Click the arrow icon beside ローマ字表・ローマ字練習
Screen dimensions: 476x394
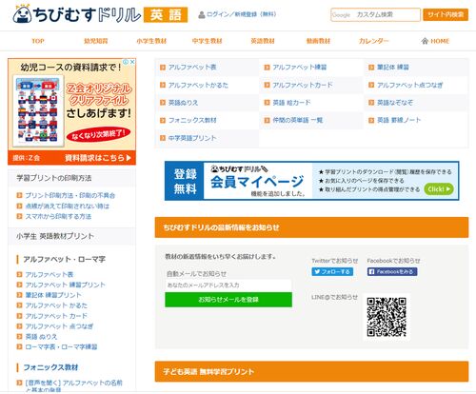pos(19,347)
